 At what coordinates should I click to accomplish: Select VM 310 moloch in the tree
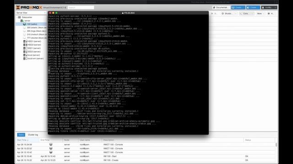tap(37, 35)
